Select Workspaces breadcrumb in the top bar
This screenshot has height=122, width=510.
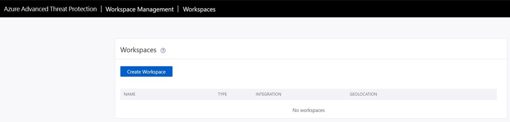tap(199, 9)
